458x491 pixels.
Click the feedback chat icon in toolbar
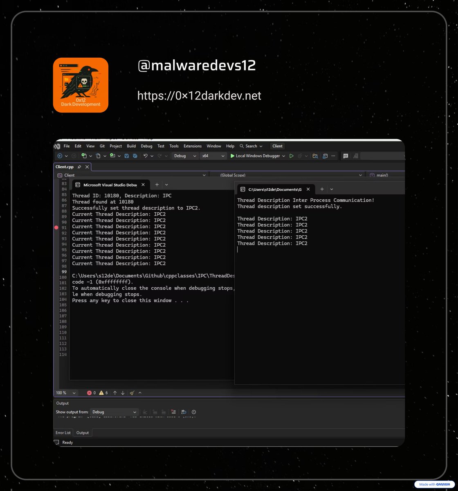(x=346, y=156)
